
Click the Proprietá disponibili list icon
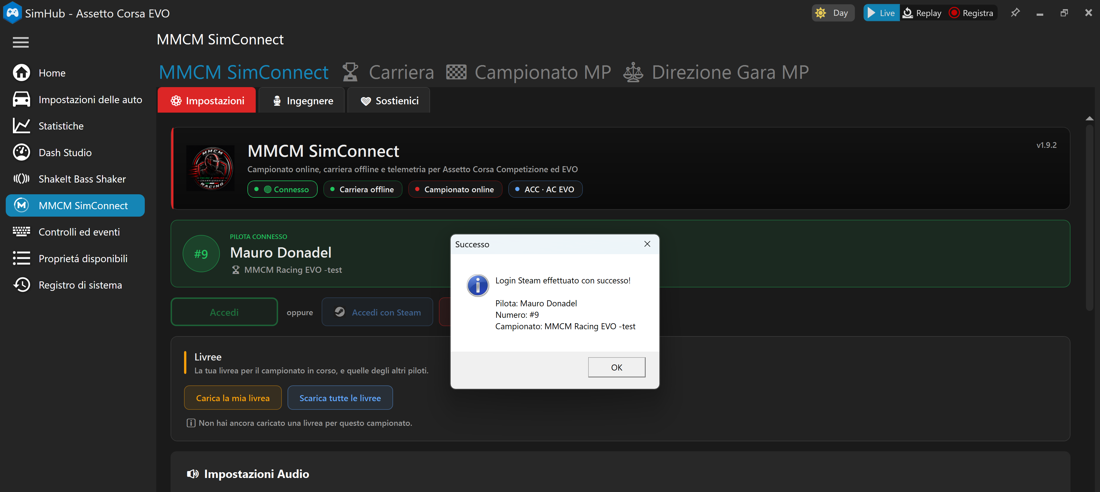pyautogui.click(x=21, y=258)
